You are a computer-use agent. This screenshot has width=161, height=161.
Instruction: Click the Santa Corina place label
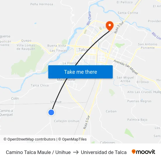[x=128, y=13]
